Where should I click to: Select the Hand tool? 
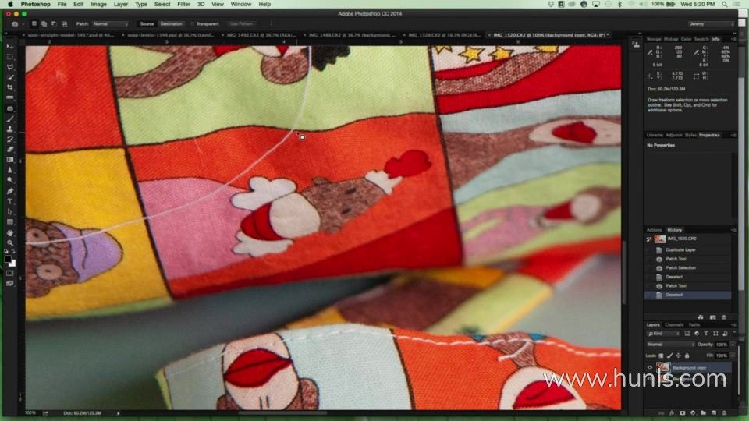pyautogui.click(x=10, y=232)
